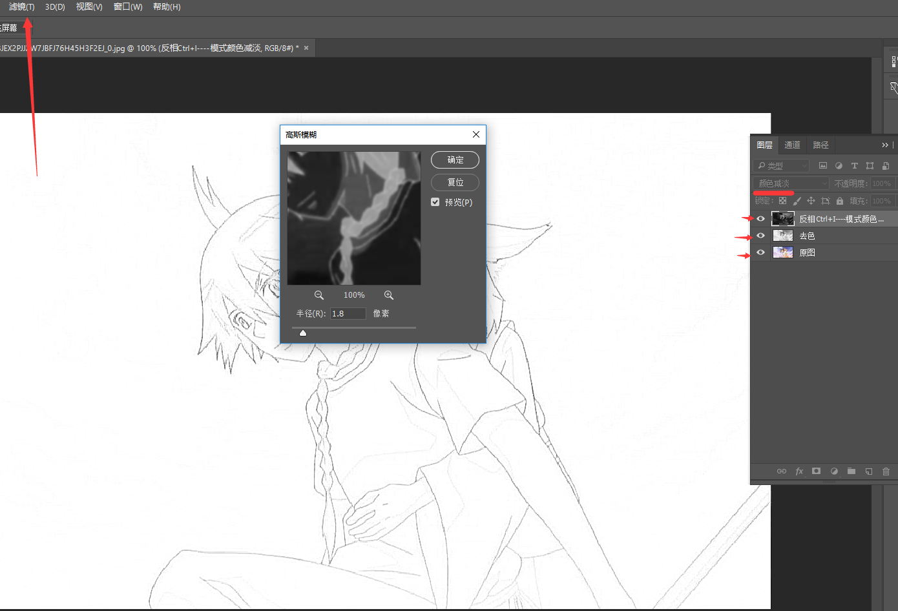Open the 类型 layer filter dropdown

[781, 166]
